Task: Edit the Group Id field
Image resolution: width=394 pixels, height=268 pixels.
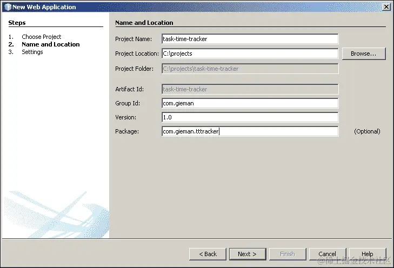Action: click(x=250, y=103)
